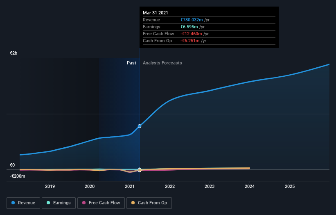Viewport: 336px width, 215px height.
Task: Click the Revenue row label in tooltip
Action: (x=151, y=20)
